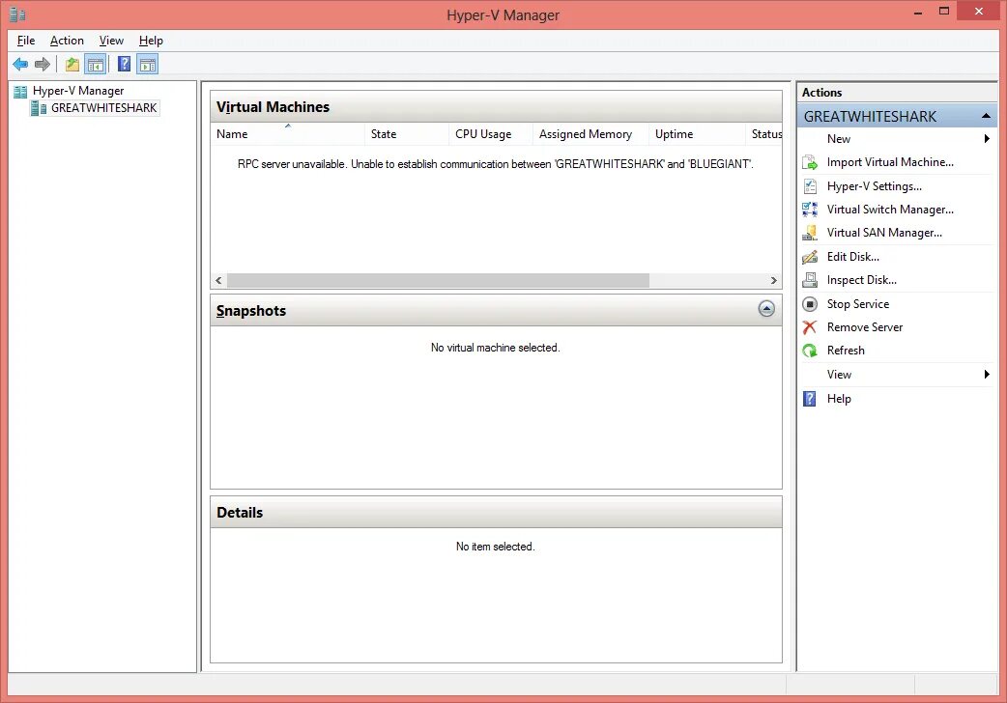
Task: Select Hyper-V Manager tree root label
Action: 78,91
